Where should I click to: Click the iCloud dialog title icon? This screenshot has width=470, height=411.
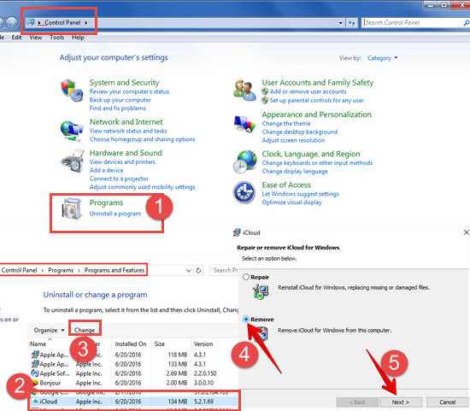[237, 232]
